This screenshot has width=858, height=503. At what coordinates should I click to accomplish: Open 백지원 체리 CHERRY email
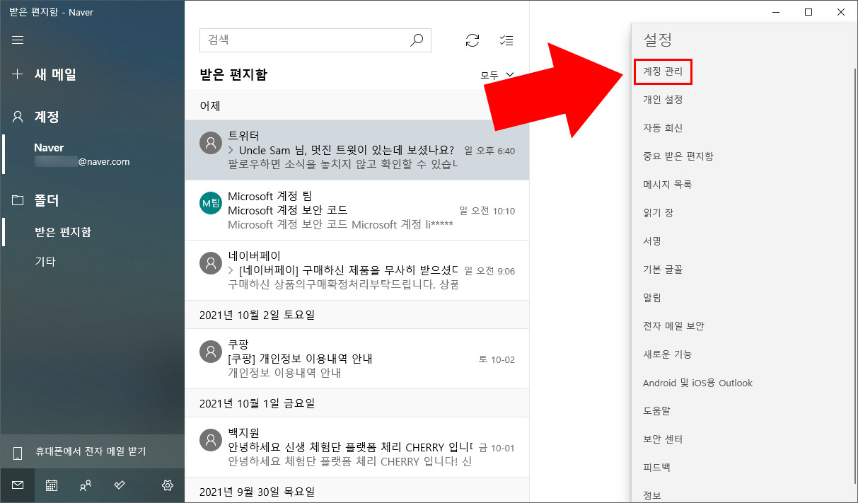[357, 447]
